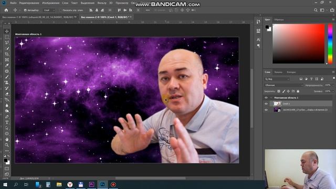Pick a color in the red color field
This screenshot has width=336, height=189.
[299, 44]
